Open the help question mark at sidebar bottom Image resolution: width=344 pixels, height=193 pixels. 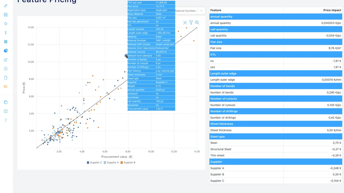(6, 120)
